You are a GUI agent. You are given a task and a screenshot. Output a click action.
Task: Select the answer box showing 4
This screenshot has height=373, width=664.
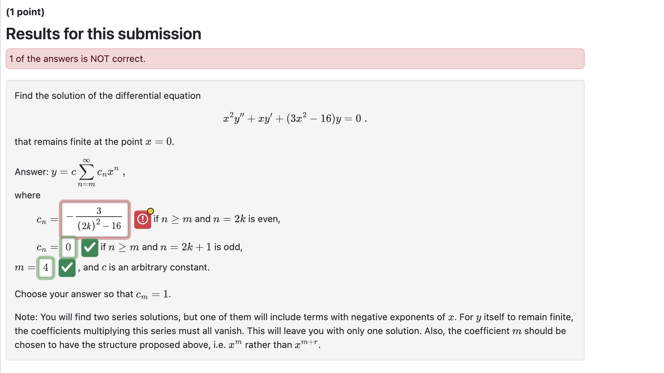[x=46, y=268]
